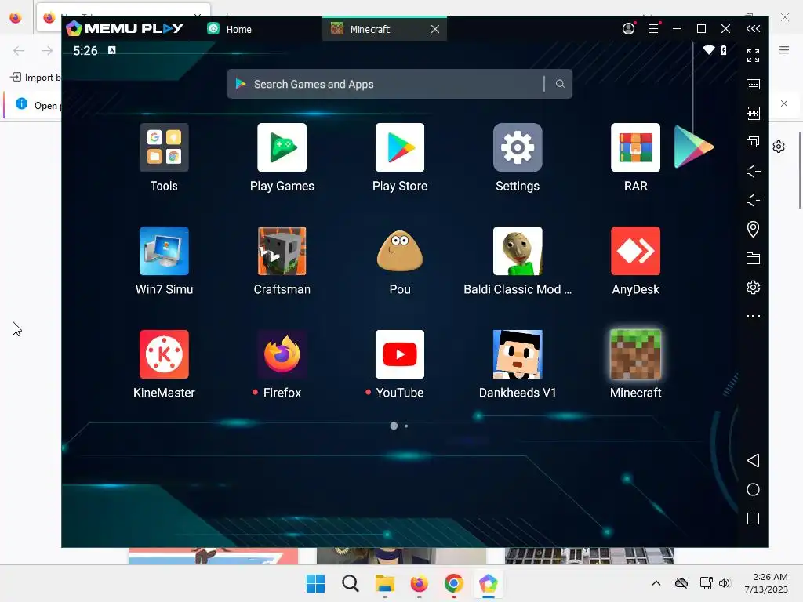Click Firefox forward navigation arrow
Screen dimensions: 803x602
[47, 50]
